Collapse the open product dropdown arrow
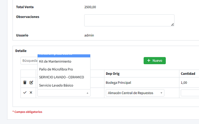199x124 pixels. pos(87,93)
